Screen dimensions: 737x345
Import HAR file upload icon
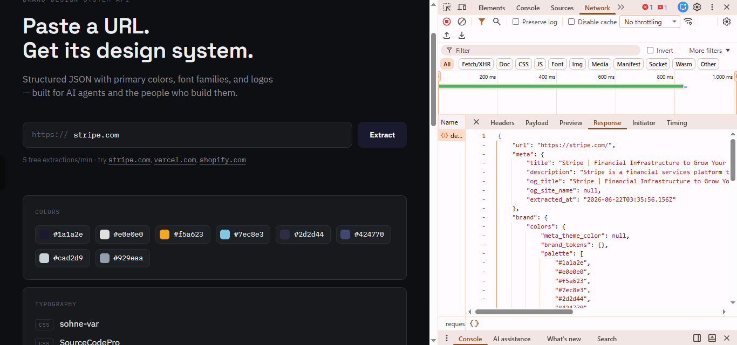tap(447, 36)
